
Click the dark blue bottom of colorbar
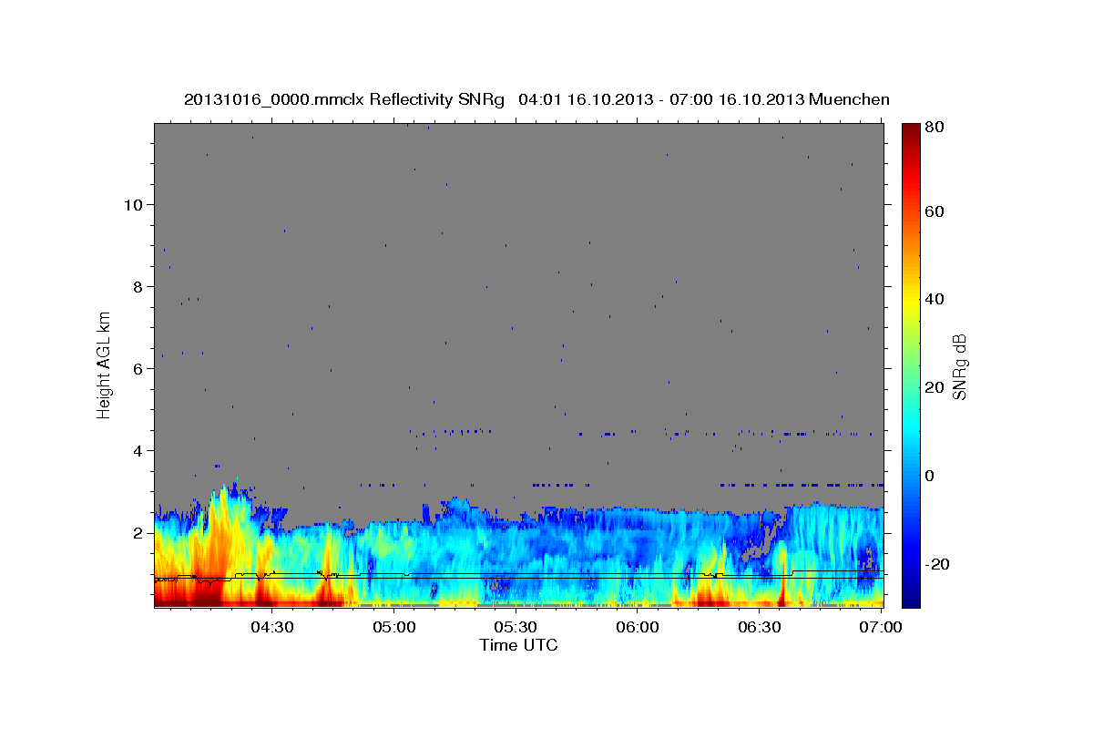911,600
